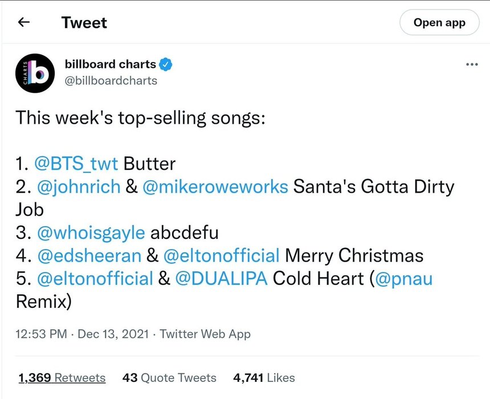
Task: Go back using the left arrow
Action: [x=23, y=23]
